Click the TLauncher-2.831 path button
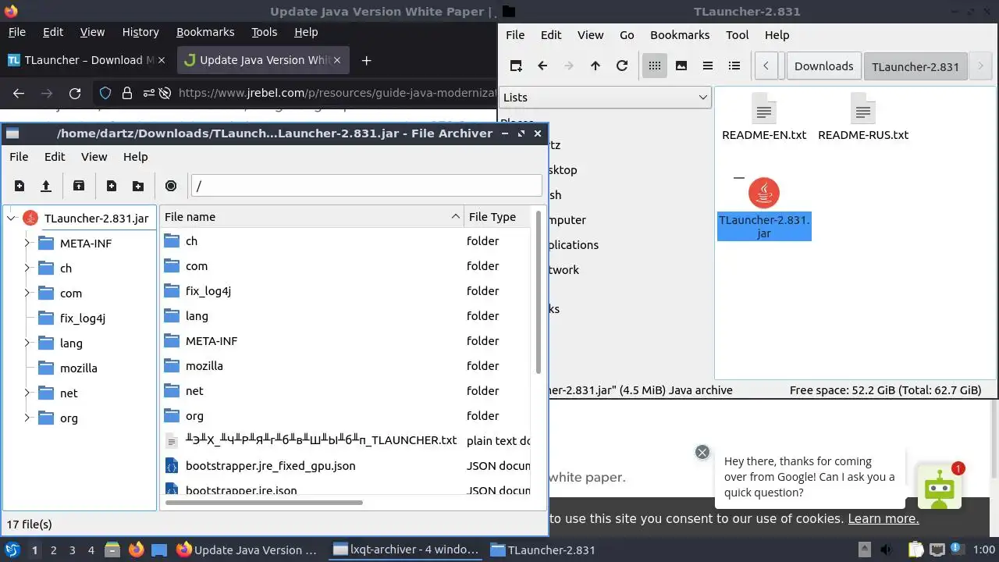 [915, 66]
